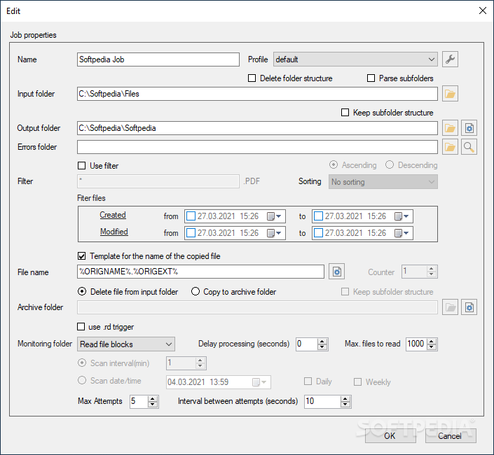Image resolution: width=494 pixels, height=455 pixels.
Task: Open profile settings wrench icon
Action: (450, 59)
